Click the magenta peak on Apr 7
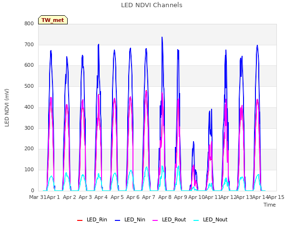The image size is (305, 229). [x=146, y=91]
